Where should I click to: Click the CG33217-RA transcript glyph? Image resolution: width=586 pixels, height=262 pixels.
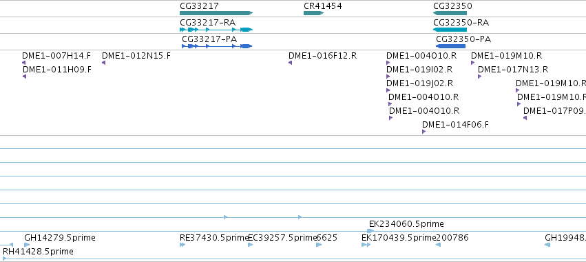216,30
